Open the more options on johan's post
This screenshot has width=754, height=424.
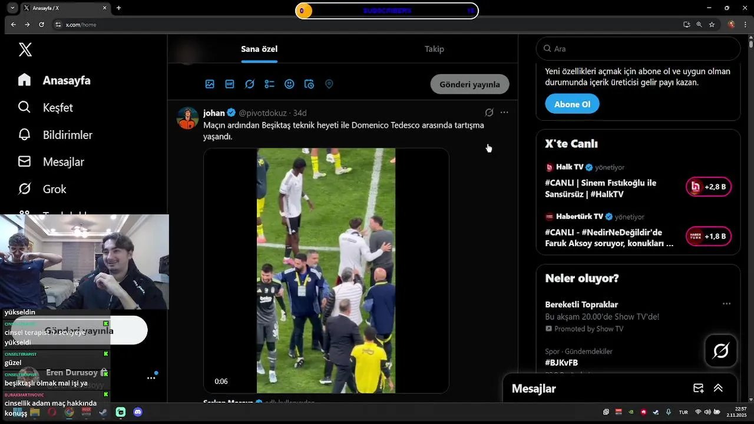[504, 112]
